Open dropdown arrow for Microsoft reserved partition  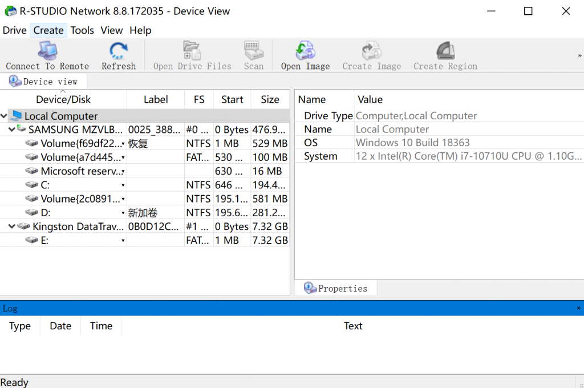[x=123, y=171]
